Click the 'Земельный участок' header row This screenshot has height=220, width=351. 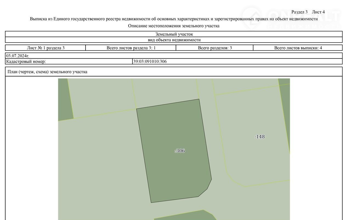pyautogui.click(x=174, y=34)
